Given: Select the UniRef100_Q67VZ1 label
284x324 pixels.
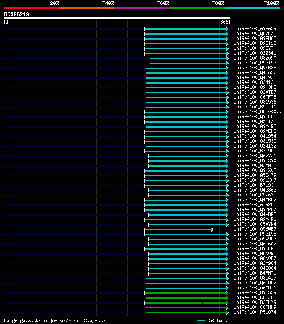Looking at the screenshot, I should point(255,156).
